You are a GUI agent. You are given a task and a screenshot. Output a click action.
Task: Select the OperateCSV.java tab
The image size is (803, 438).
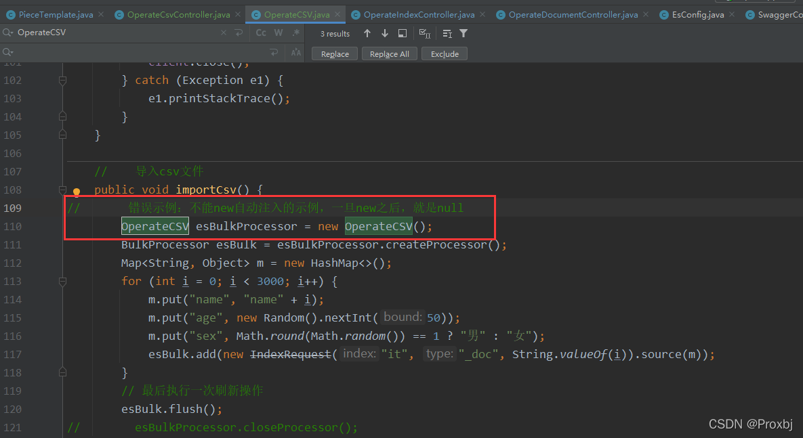[297, 15]
